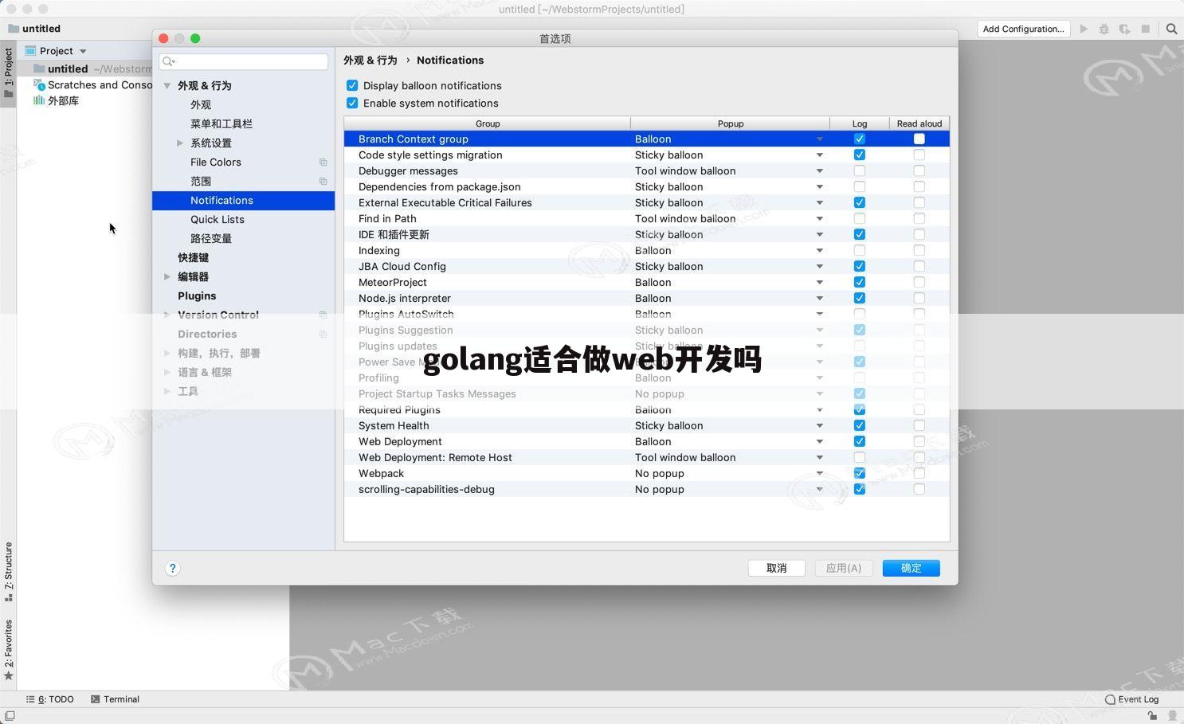Viewport: 1184px width, 724px height.
Task: Click the 确定 OK button
Action: 911,568
